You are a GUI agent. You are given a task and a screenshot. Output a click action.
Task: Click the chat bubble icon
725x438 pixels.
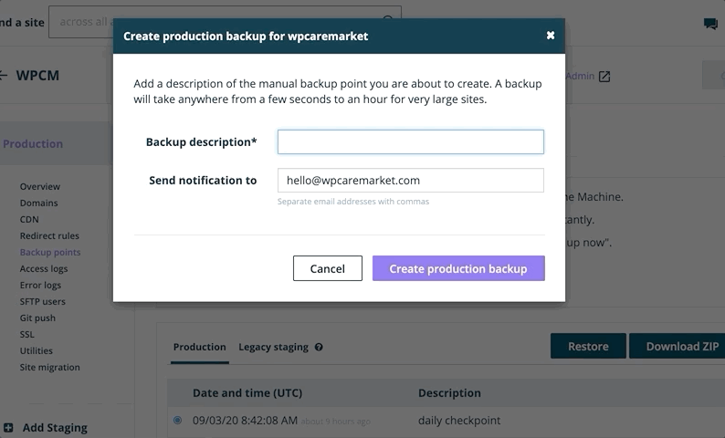[x=710, y=25]
